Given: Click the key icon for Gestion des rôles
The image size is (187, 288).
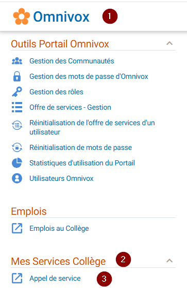Looking at the screenshot, I should tap(17, 92).
